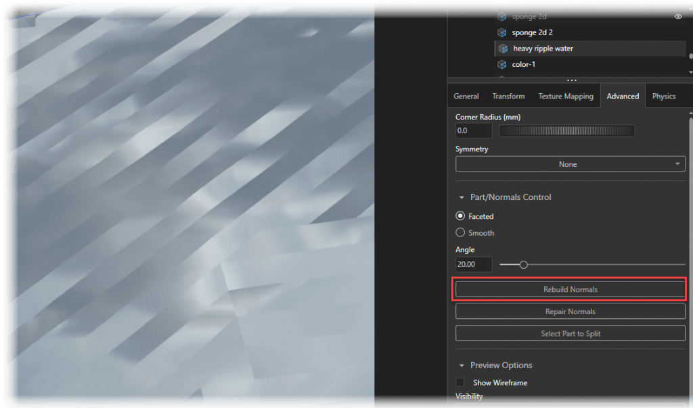Open the Symmetry dropdown set to None
This screenshot has height=408, width=693.
click(x=569, y=163)
